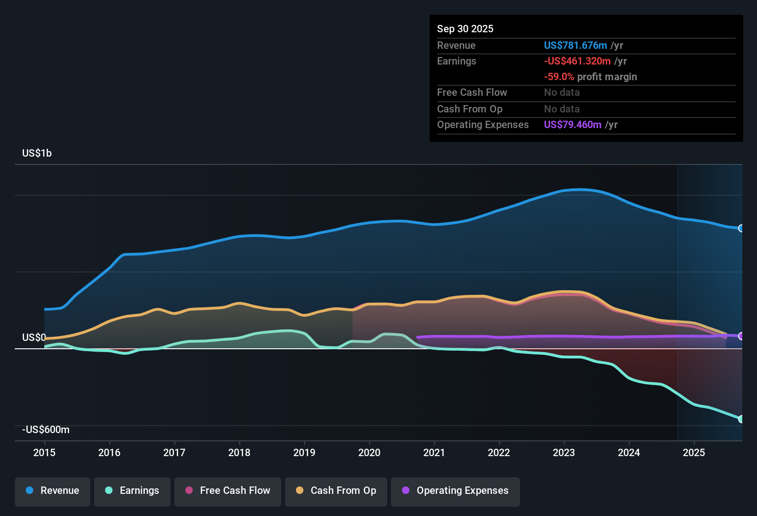Toggle the Free Cash Flow legend series

(228, 491)
